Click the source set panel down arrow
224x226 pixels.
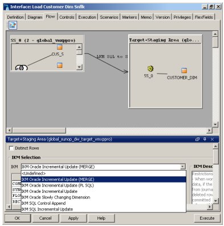(79, 67)
